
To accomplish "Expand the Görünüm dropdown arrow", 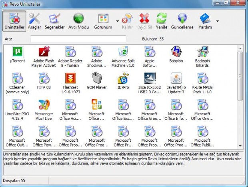I will point(118,21).
